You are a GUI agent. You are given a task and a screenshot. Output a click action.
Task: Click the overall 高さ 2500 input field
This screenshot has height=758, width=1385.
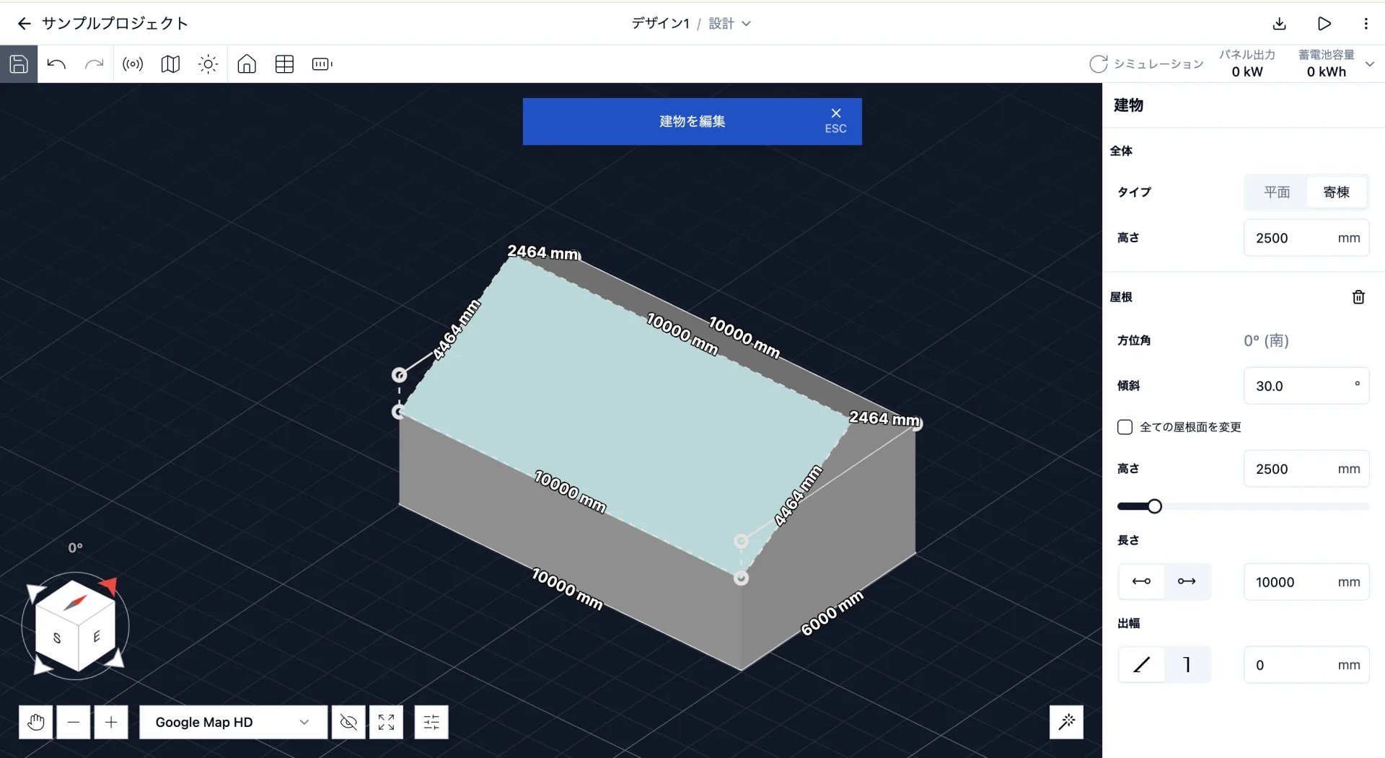[x=1306, y=238]
